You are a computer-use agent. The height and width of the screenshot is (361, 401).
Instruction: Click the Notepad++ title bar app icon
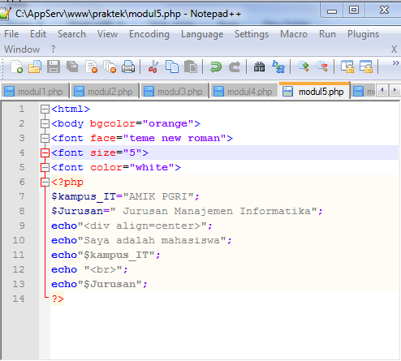click(5, 14)
